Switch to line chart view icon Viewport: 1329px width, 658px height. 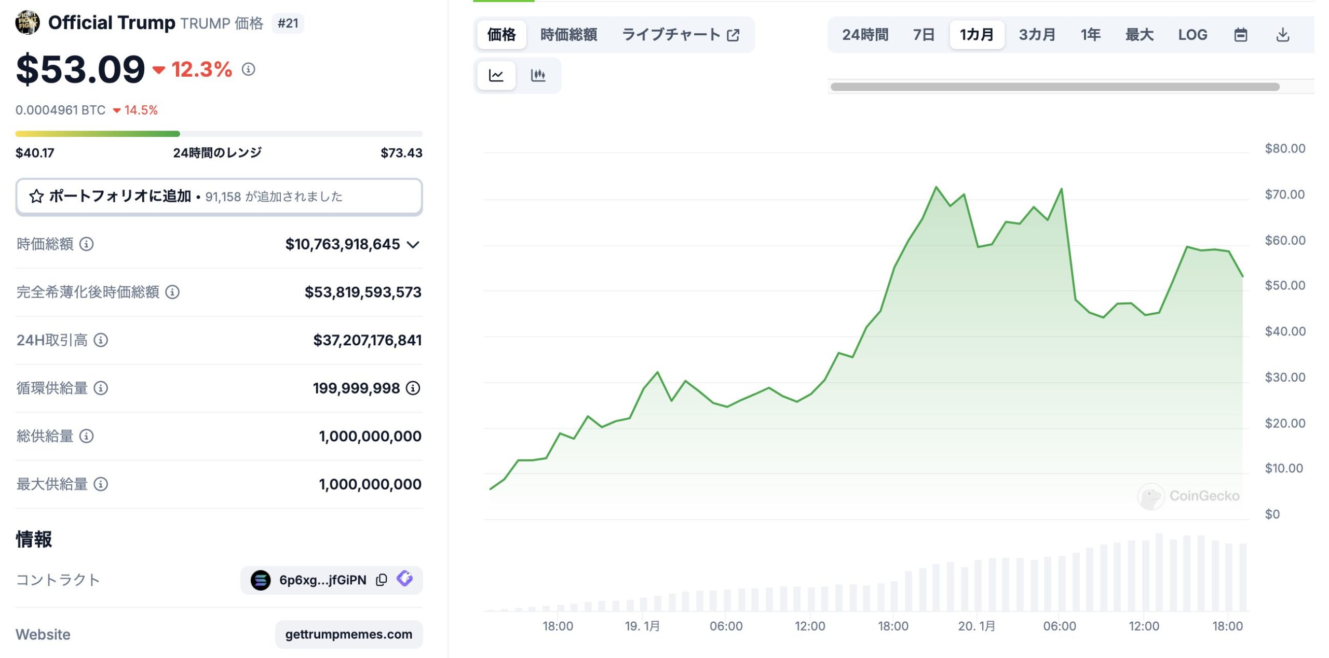[496, 76]
